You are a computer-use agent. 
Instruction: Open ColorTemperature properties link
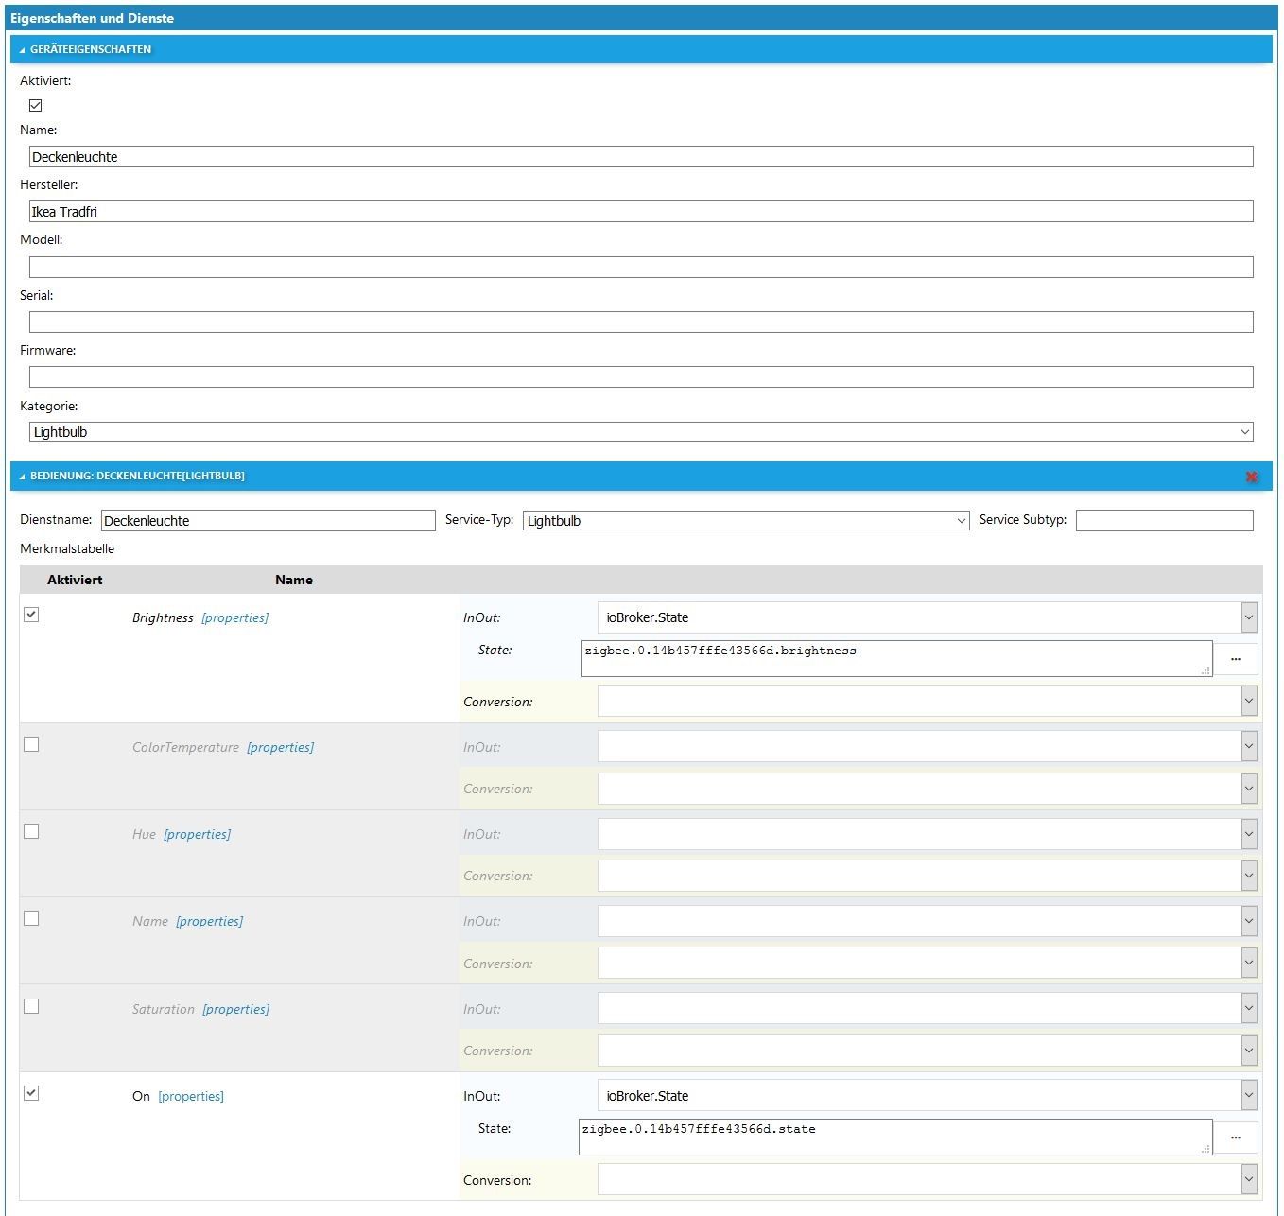coord(281,747)
